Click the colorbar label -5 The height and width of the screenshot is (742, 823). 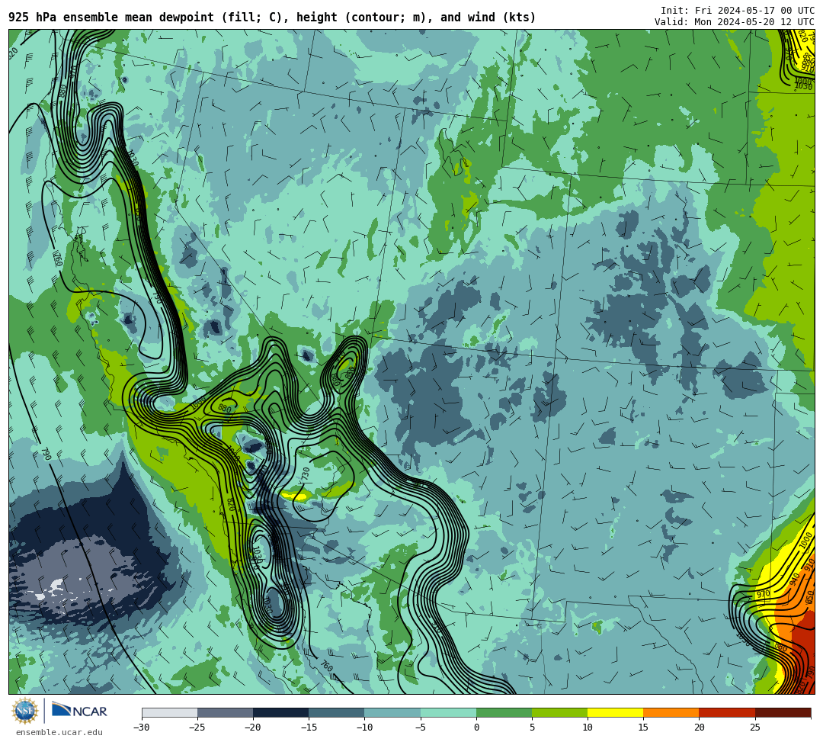click(421, 728)
